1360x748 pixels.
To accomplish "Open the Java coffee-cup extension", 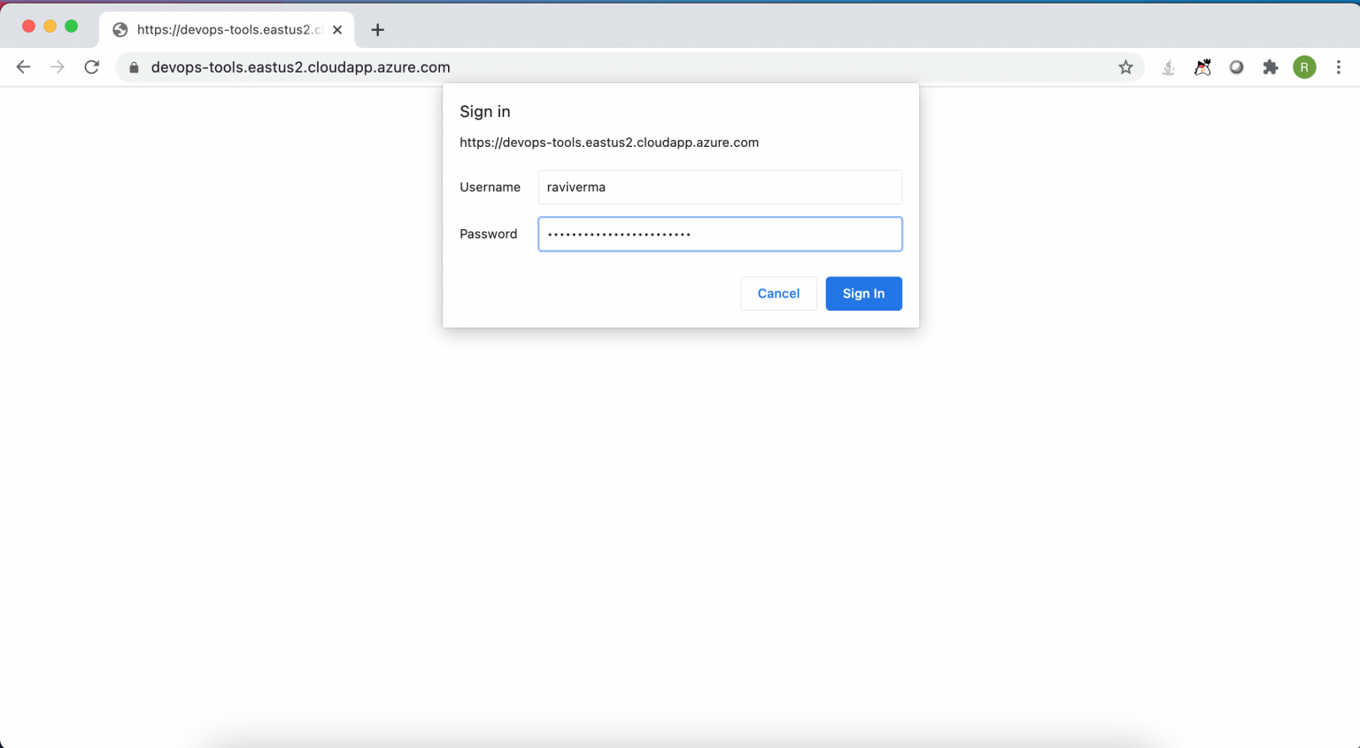I will pos(1169,66).
